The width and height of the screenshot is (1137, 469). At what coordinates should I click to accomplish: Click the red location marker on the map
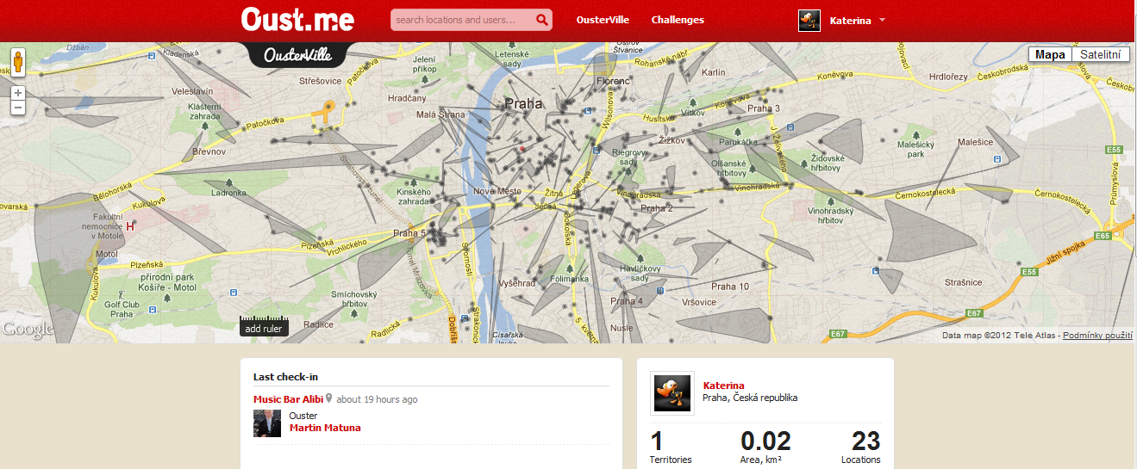coord(522,148)
